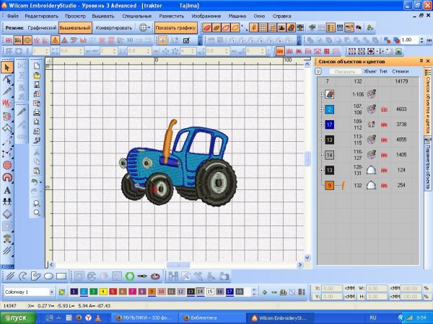
Task: Expand the 1-106 object group
Action: (321, 94)
